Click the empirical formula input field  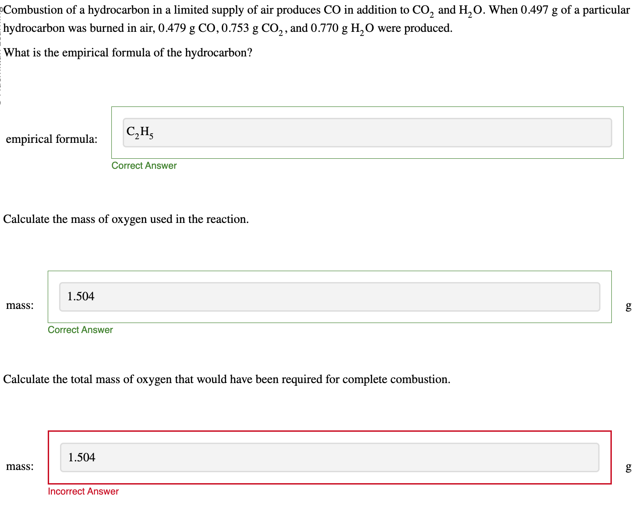(366, 132)
